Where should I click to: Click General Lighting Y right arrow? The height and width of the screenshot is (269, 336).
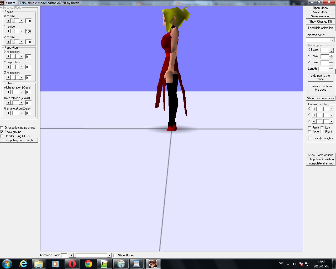point(331,115)
